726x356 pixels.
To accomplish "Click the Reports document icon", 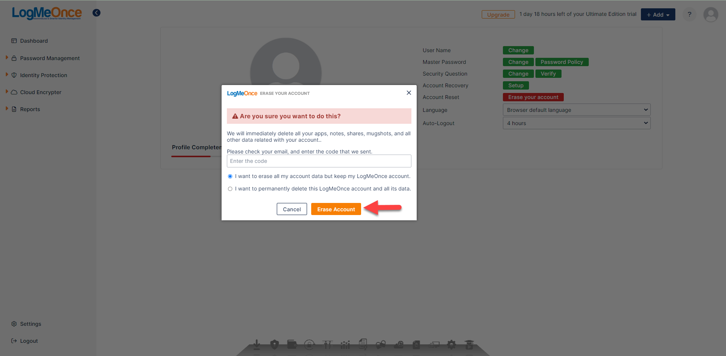I will pos(14,109).
